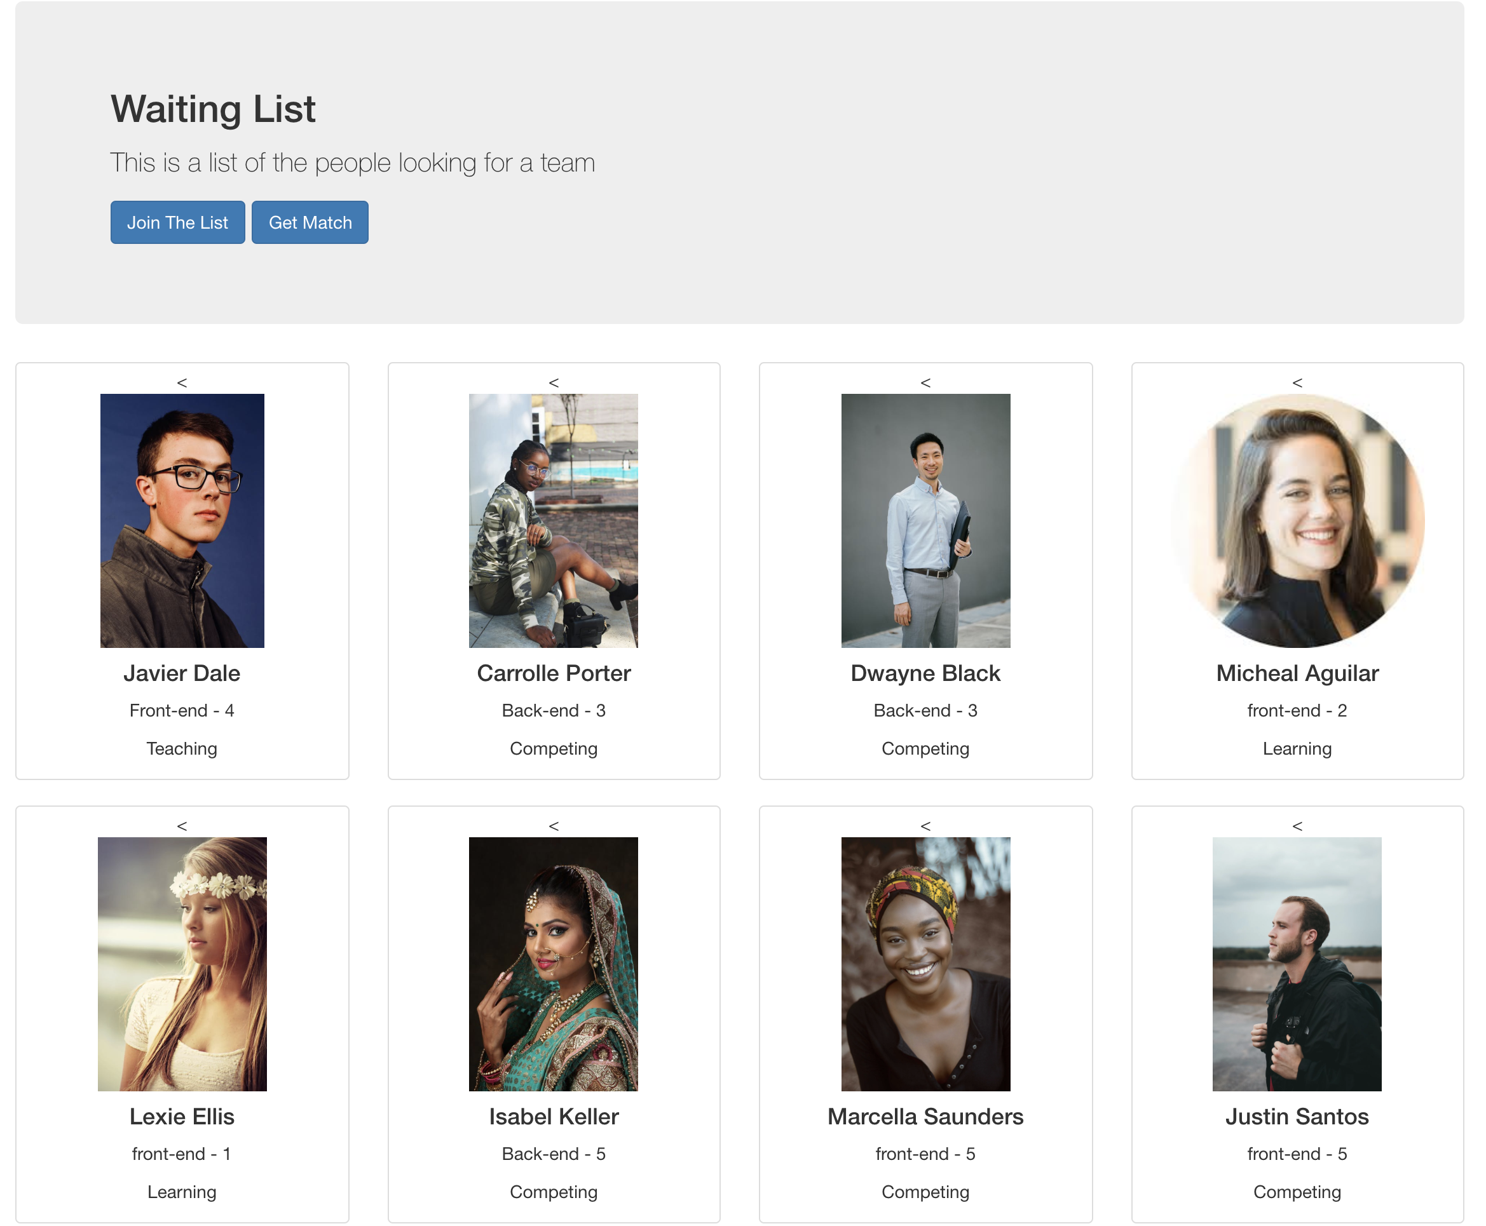Open Javier Dale's profile photo
Viewport: 1486px width, 1226px height.
tap(182, 520)
